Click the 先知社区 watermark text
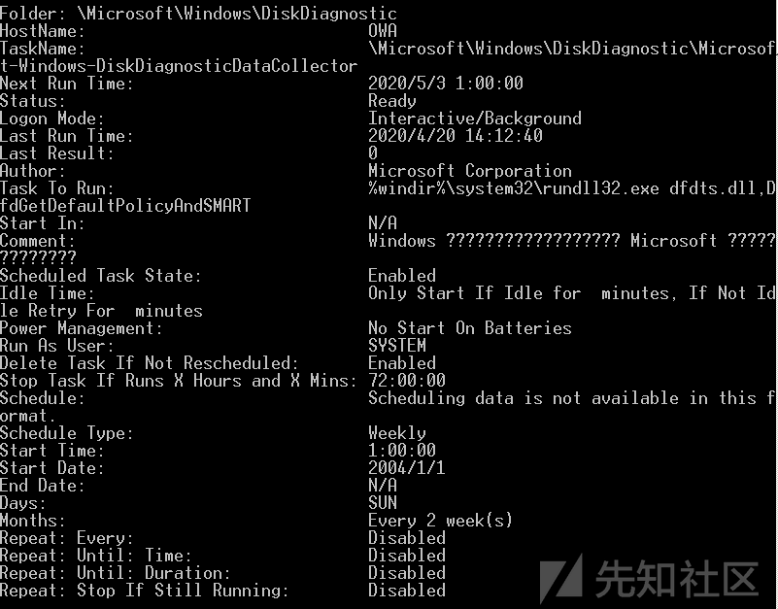 point(677,578)
